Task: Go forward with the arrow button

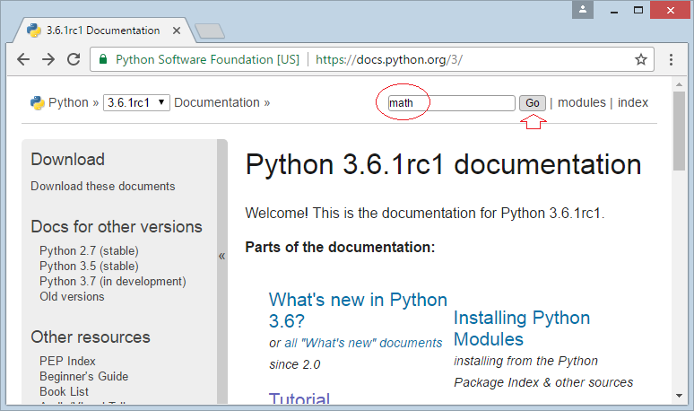Action: click(x=48, y=59)
